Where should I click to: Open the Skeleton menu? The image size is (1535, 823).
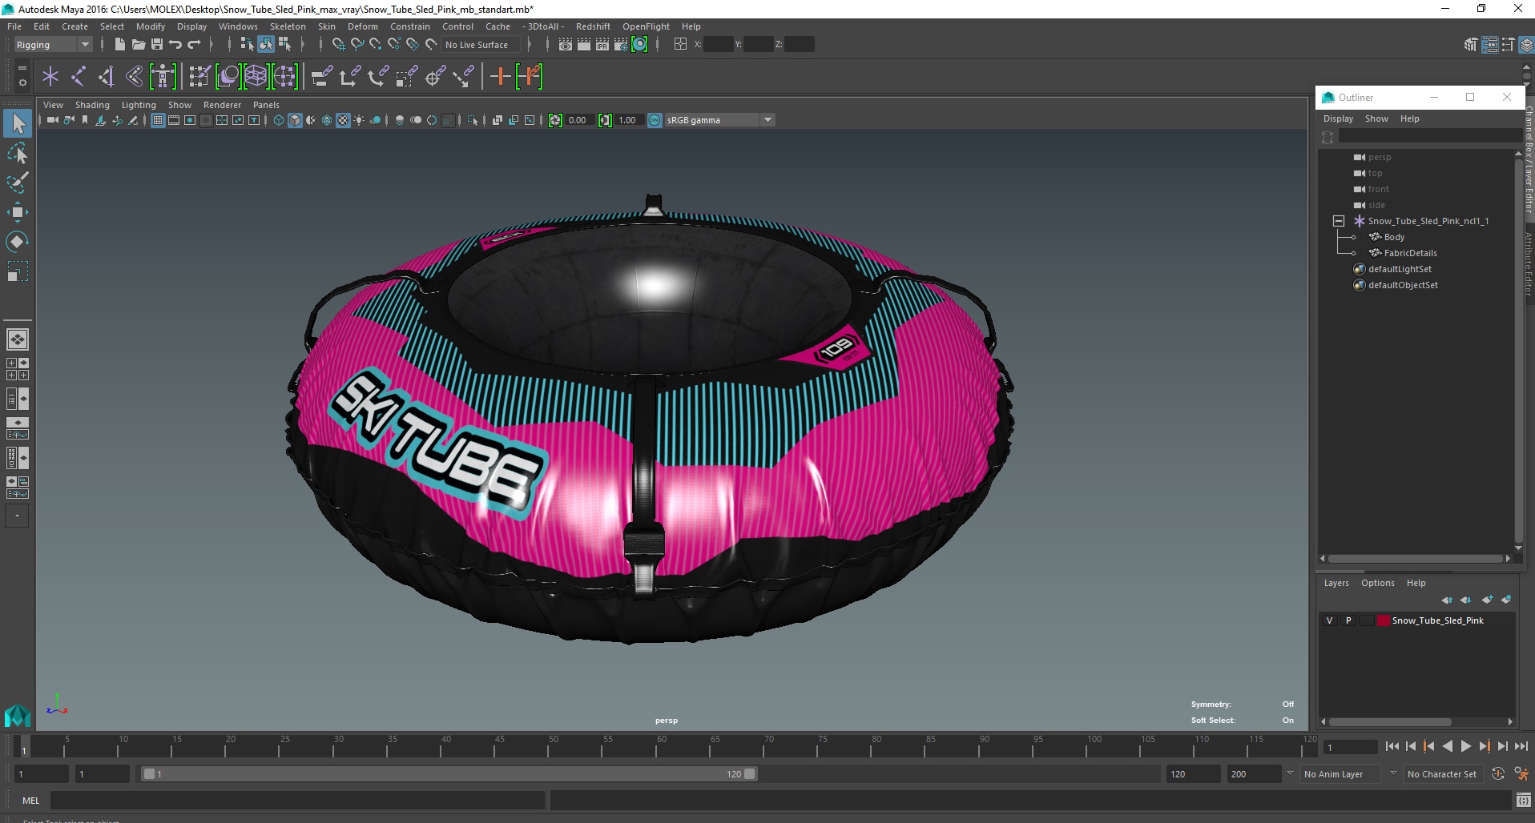click(x=288, y=26)
